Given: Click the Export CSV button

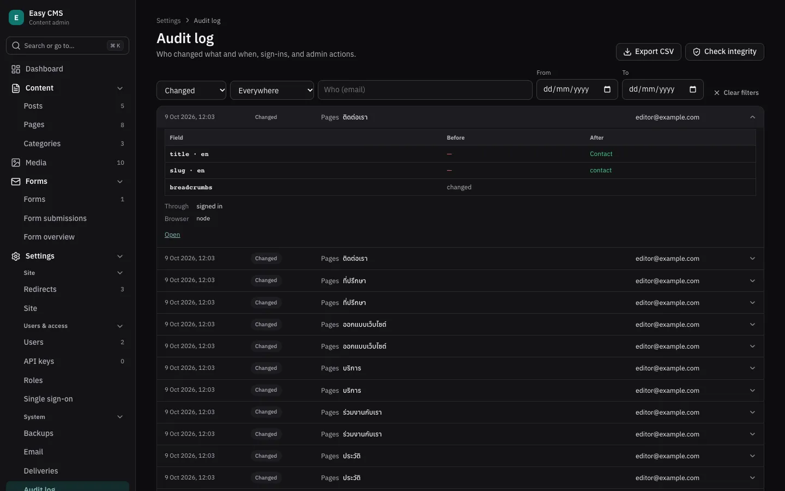Looking at the screenshot, I should 649,52.
